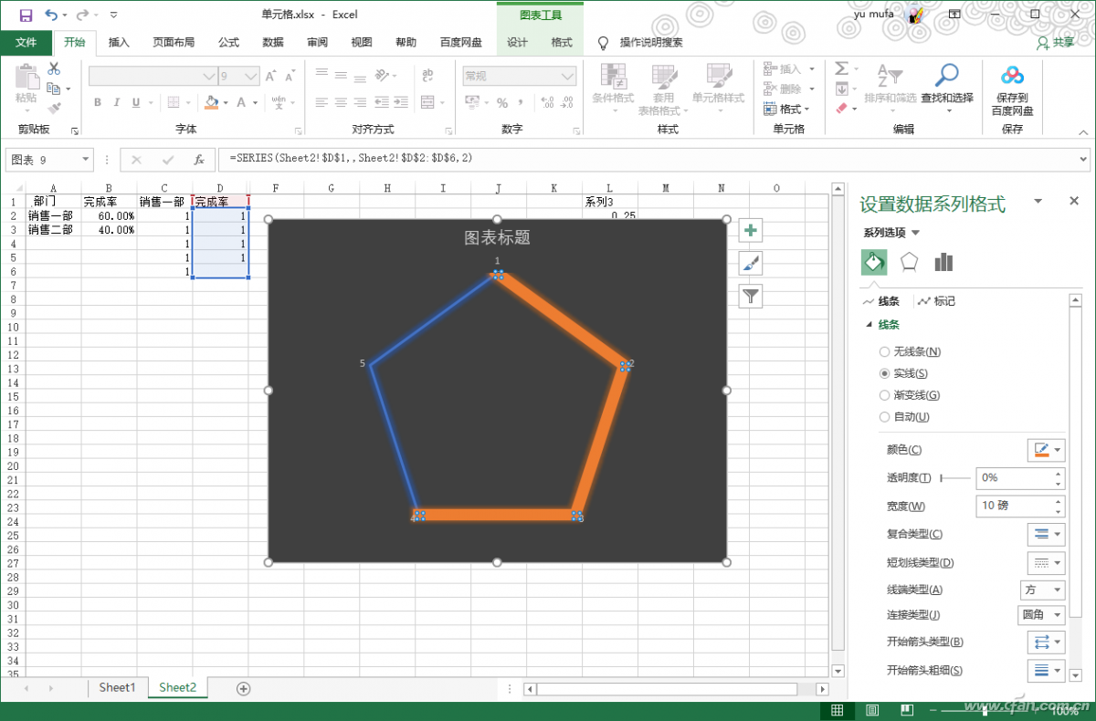
Task: Click the Format Painter brush icon
Action: tap(54, 109)
